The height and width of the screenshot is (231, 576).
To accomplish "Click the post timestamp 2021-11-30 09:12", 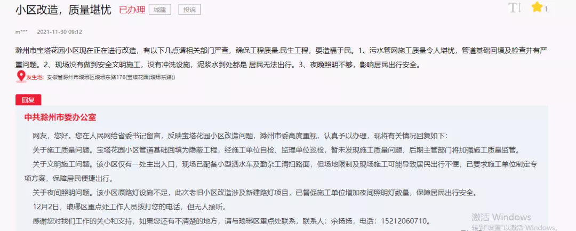I will (60, 32).
